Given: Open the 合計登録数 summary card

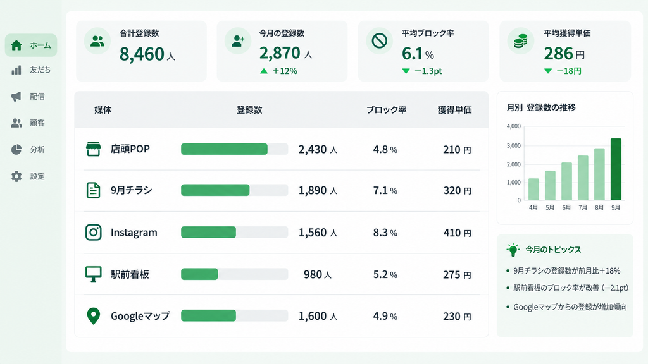Looking at the screenshot, I should (x=141, y=51).
